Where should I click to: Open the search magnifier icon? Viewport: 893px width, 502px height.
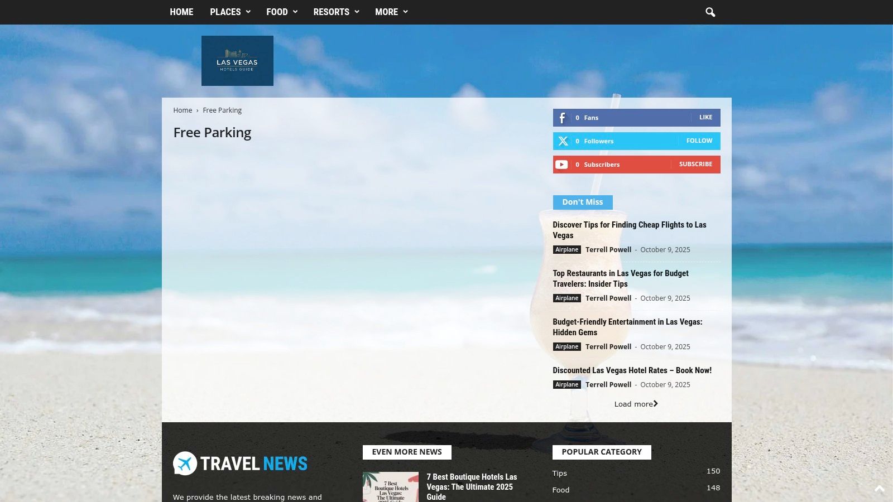tap(710, 12)
